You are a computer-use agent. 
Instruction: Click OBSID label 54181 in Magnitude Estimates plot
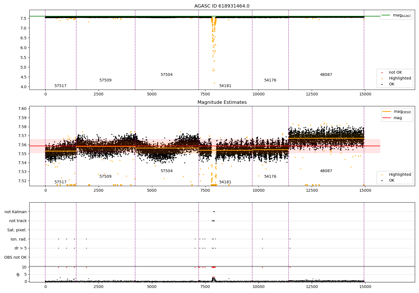coord(225,182)
